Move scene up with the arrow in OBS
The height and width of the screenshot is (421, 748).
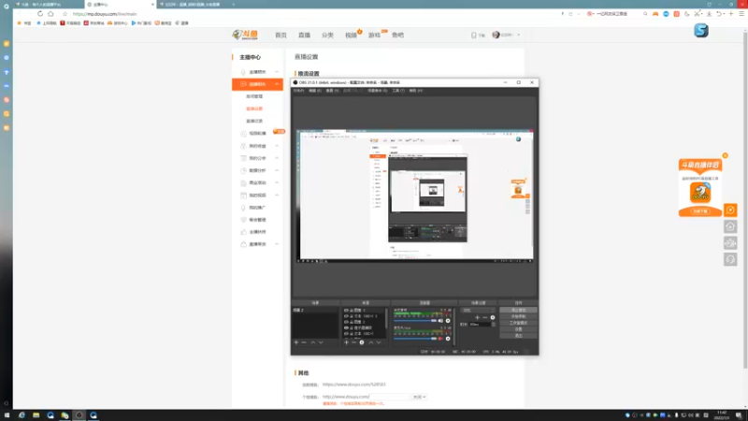(x=313, y=342)
